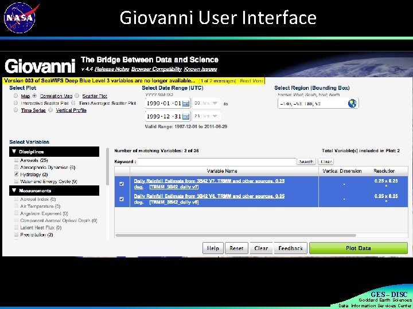Open the Release Notes link

point(112,69)
